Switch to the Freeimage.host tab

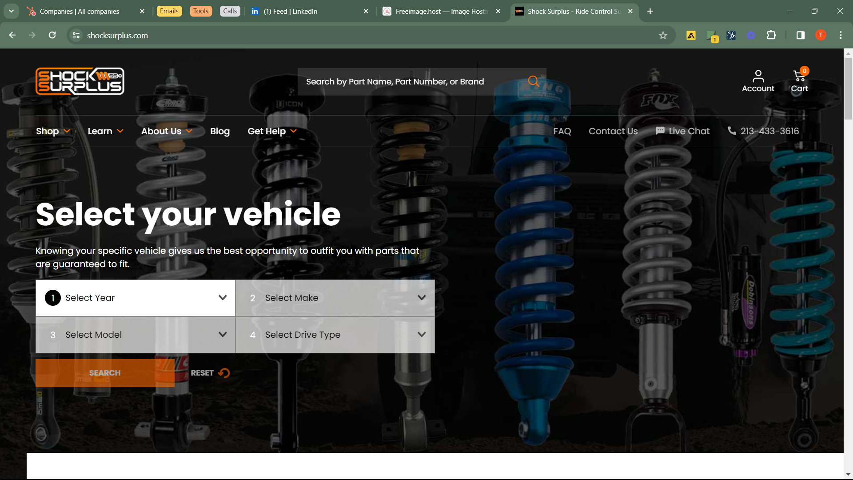[x=440, y=11]
